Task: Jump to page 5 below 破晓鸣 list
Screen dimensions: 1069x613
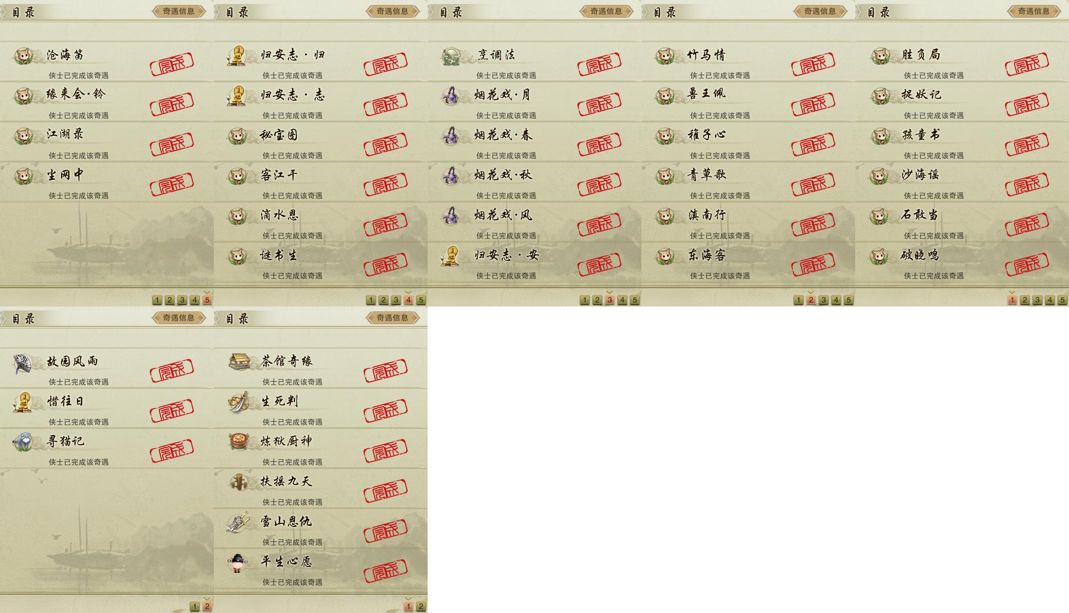Action: tap(1062, 300)
